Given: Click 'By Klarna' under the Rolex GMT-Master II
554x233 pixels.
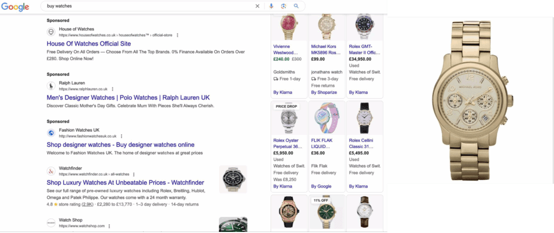Looking at the screenshot, I should pyautogui.click(x=358, y=93).
